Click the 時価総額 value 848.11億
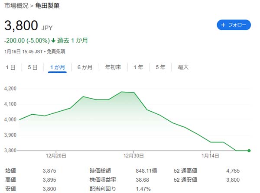Viewport: 260px width, 193px height. click(146, 170)
